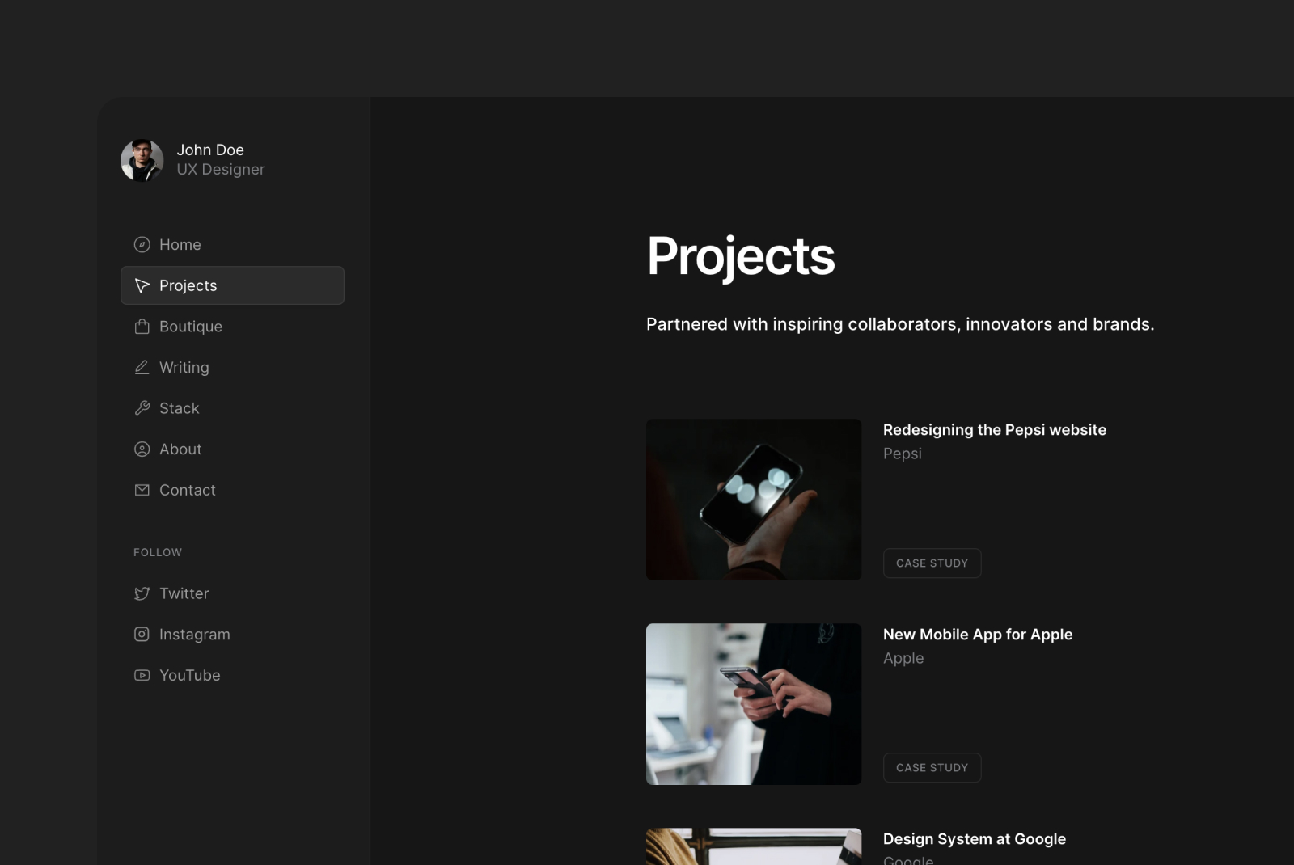Screen dimensions: 1294x865
Task: Click the envelope icon beside Contact
Action: click(142, 490)
